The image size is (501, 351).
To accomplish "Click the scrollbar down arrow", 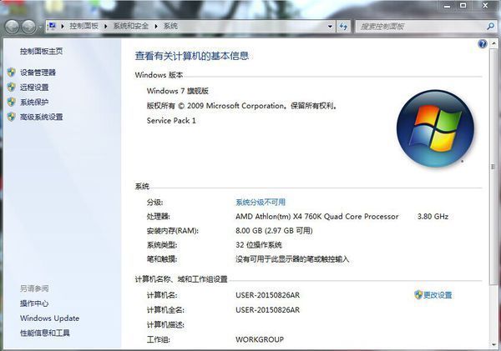I will (493, 344).
